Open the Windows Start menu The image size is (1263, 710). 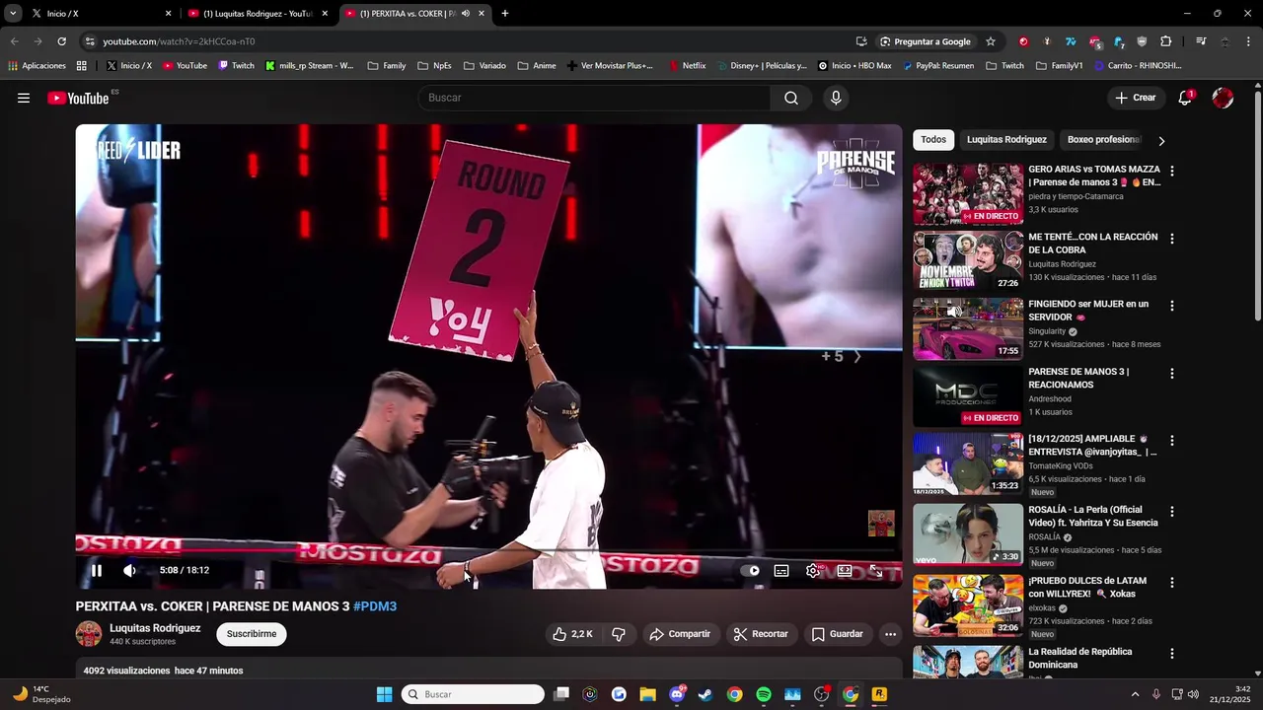[x=384, y=694]
